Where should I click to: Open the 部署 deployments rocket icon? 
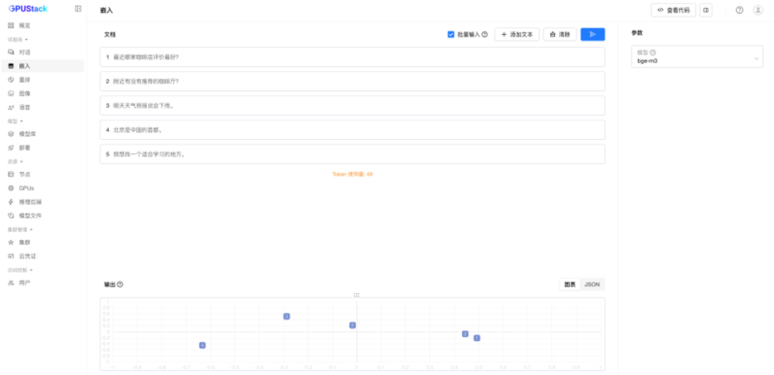pos(11,147)
